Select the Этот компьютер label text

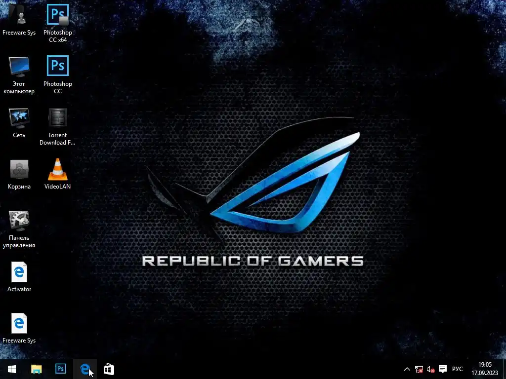(x=19, y=87)
